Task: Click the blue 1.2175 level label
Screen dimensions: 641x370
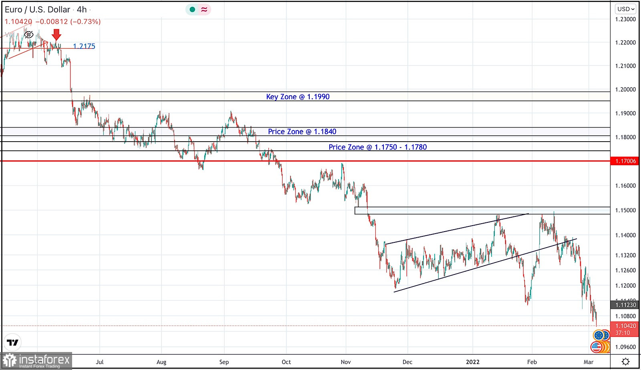Action: tap(84, 46)
